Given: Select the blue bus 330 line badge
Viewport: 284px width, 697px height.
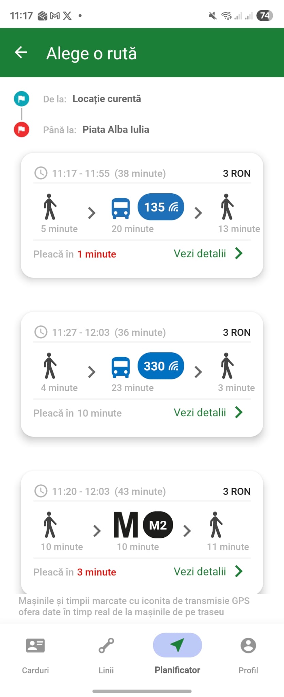Looking at the screenshot, I should point(161,366).
